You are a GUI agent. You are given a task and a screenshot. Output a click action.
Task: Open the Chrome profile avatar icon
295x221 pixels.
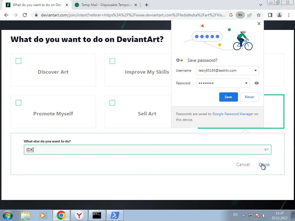[279, 15]
